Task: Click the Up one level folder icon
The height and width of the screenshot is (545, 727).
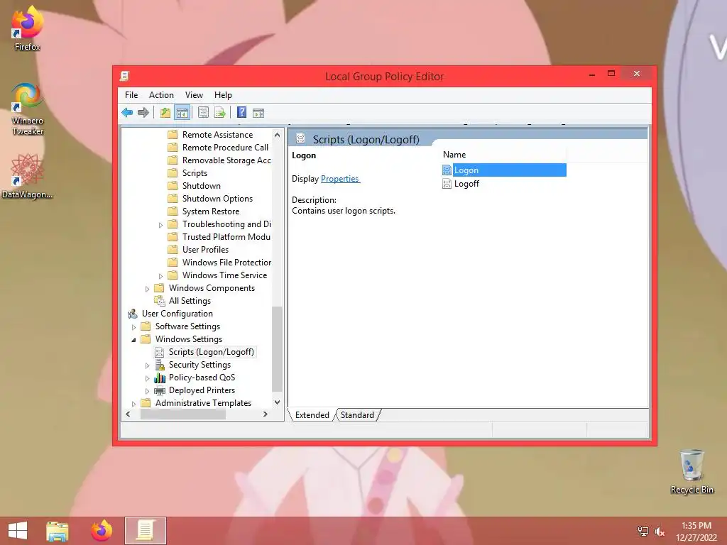Action: click(x=165, y=113)
